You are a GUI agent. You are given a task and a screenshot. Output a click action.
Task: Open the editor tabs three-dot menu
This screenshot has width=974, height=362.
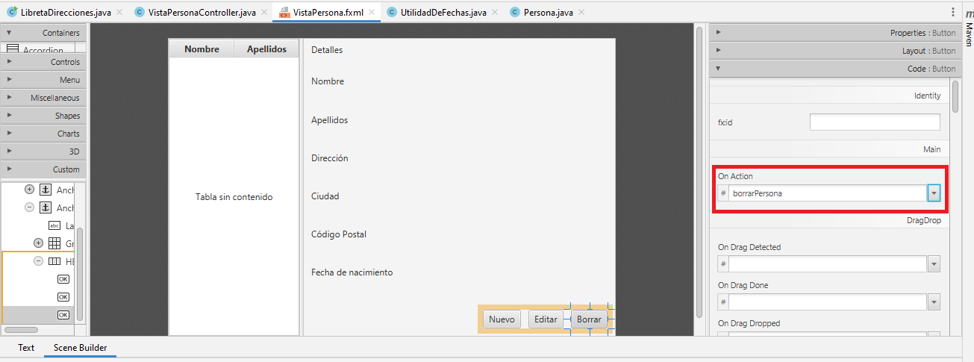(953, 12)
